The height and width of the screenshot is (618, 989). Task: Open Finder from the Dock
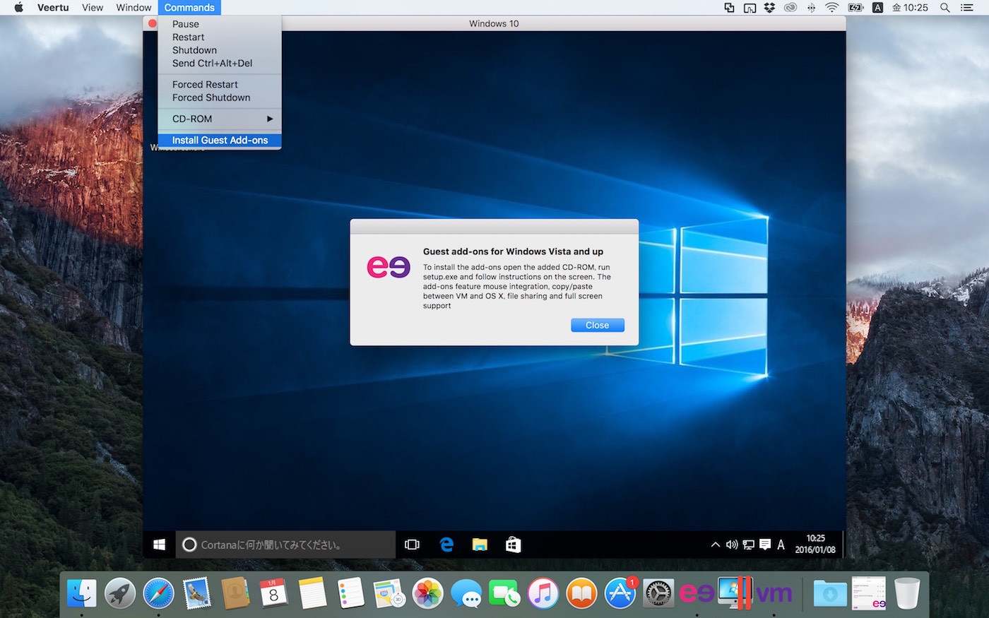pyautogui.click(x=82, y=593)
